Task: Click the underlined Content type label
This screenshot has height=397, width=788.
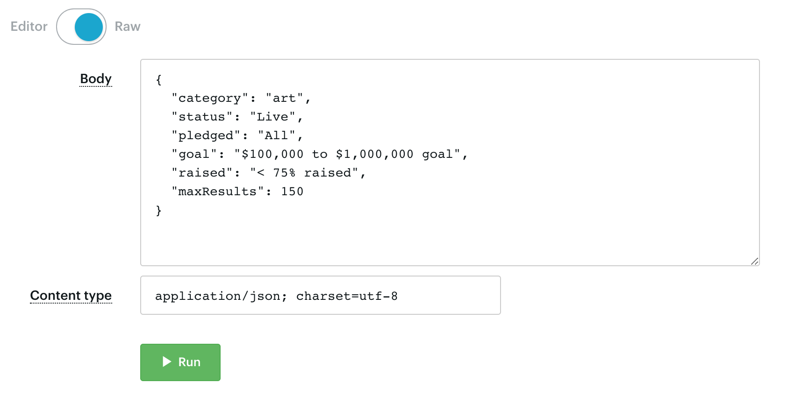Action: tap(71, 296)
